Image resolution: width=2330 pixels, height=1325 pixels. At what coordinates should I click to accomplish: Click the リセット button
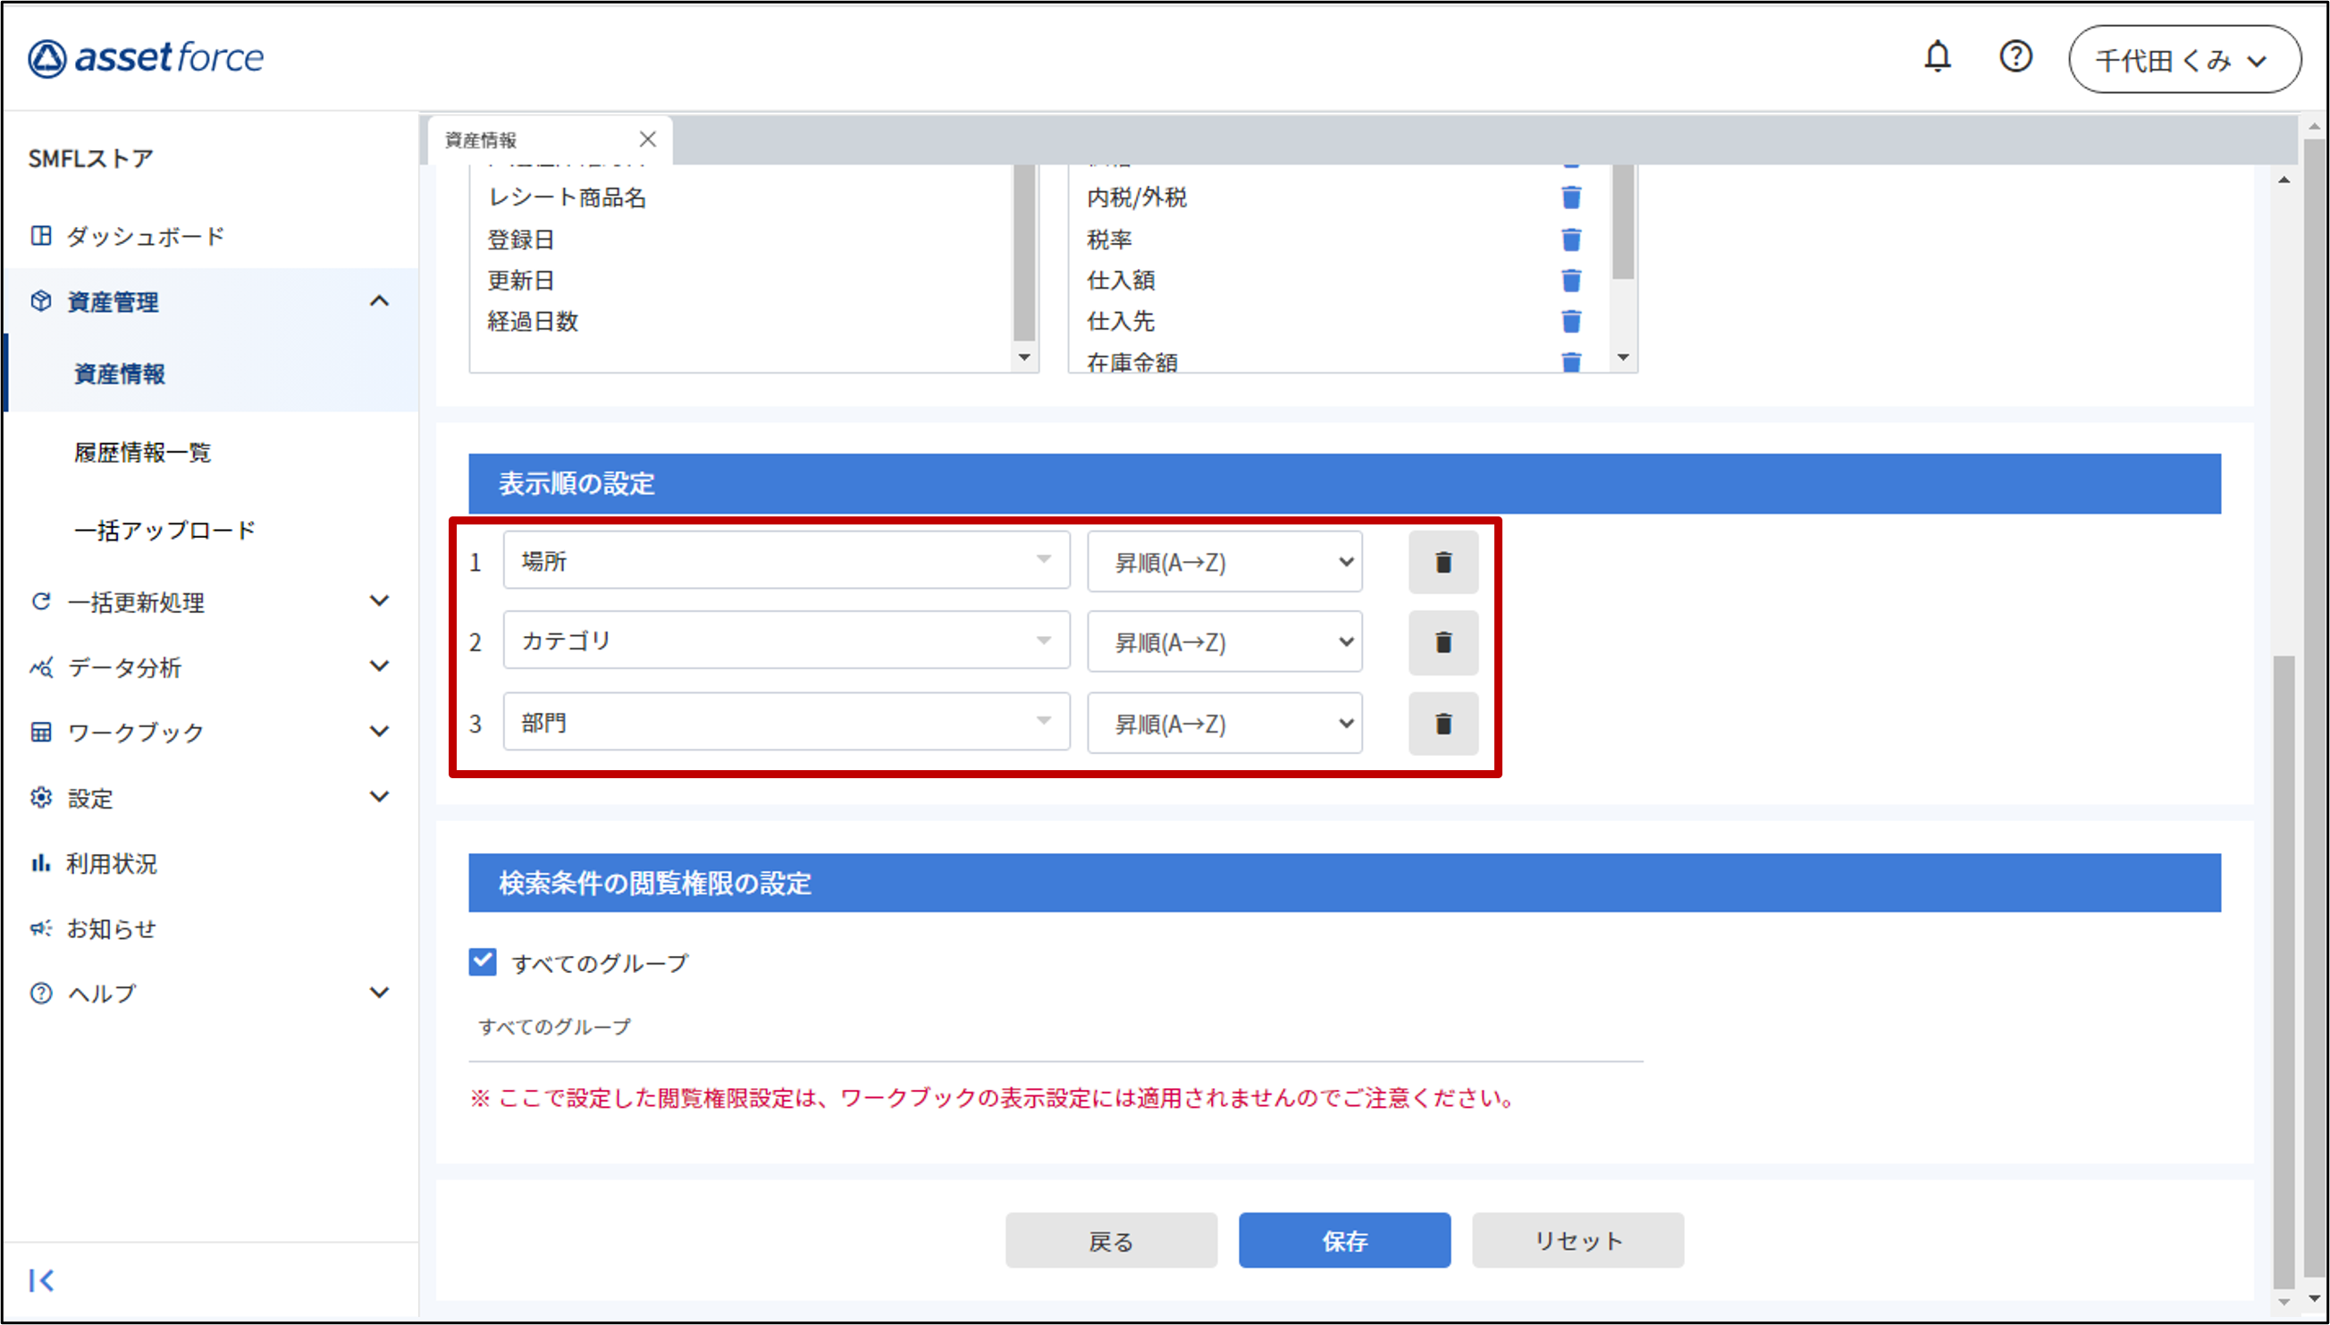click(x=1577, y=1240)
